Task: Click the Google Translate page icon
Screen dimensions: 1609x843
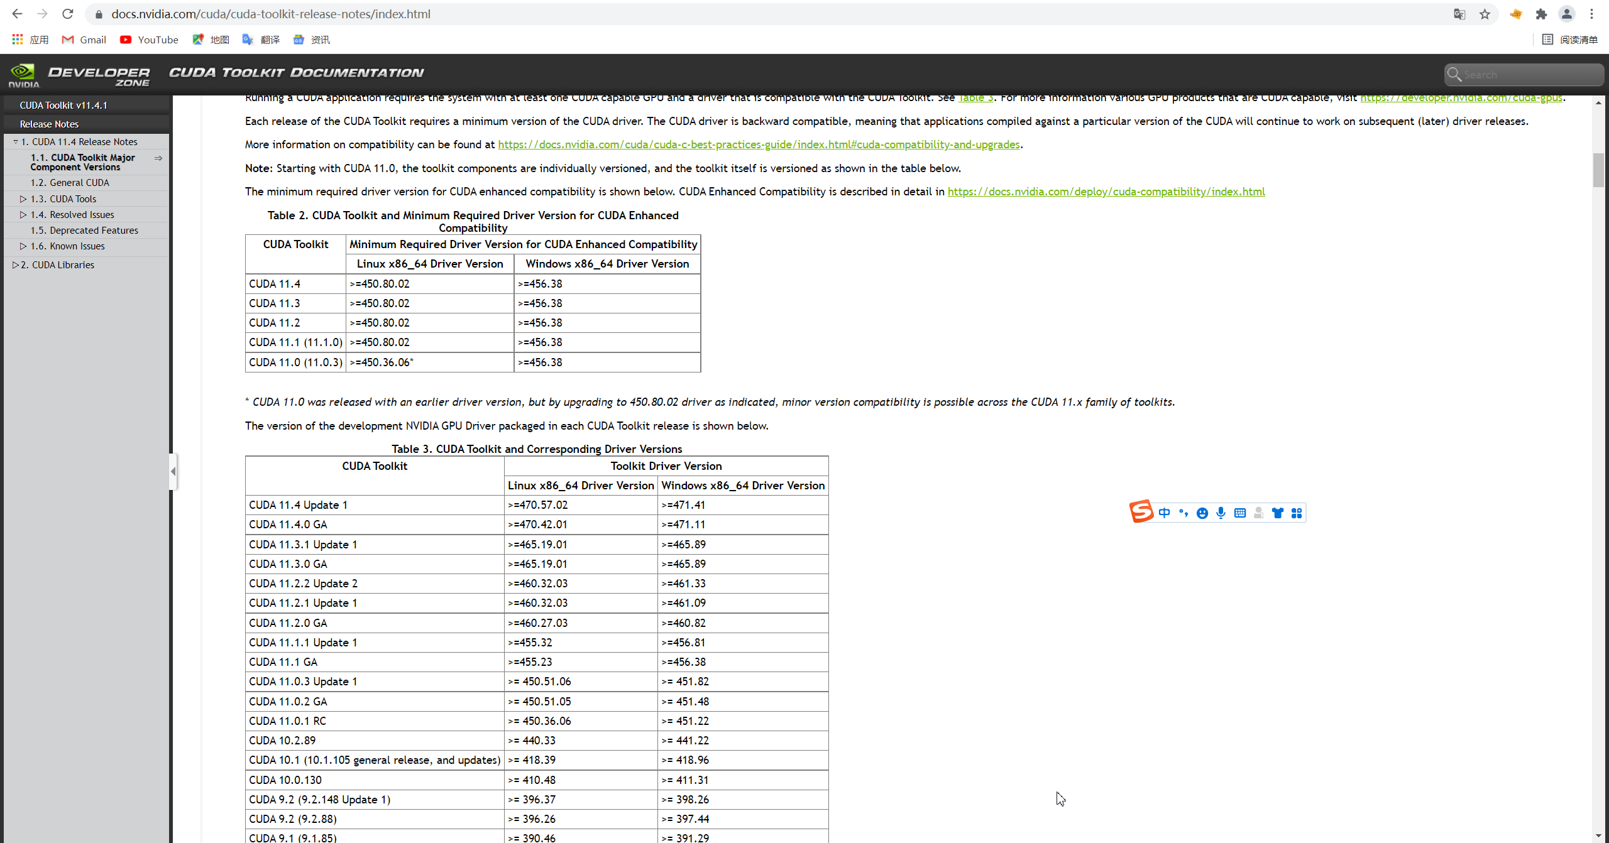Action: pyautogui.click(x=1459, y=14)
